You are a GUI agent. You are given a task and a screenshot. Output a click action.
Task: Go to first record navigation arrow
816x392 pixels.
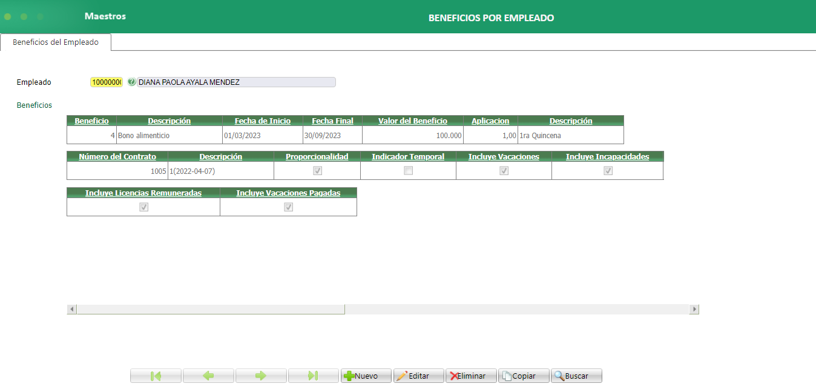(x=156, y=376)
